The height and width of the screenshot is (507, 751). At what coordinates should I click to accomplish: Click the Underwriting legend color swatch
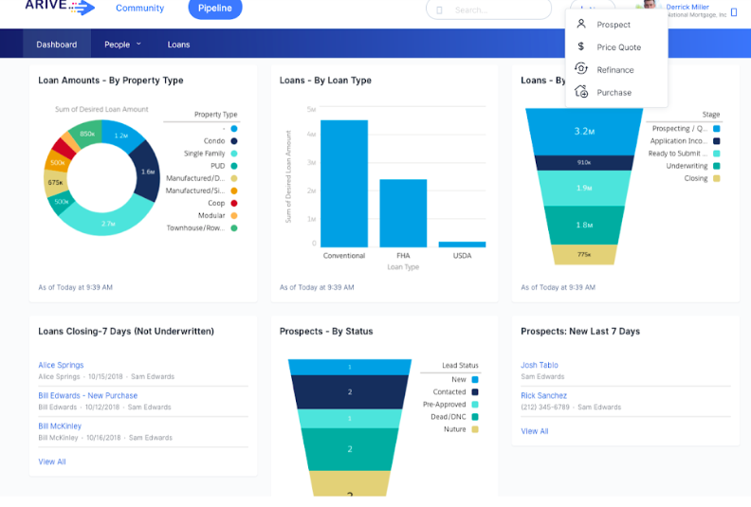point(717,166)
